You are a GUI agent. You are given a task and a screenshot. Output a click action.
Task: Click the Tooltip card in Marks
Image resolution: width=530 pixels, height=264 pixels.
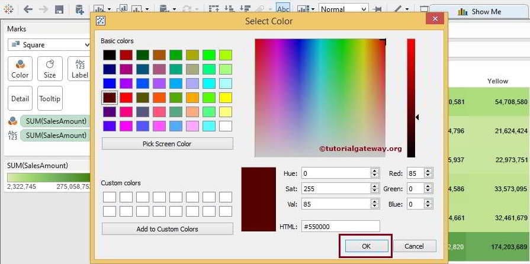[50, 98]
